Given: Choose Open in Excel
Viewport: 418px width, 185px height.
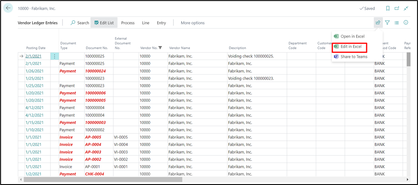Looking at the screenshot, I should pyautogui.click(x=349, y=36).
